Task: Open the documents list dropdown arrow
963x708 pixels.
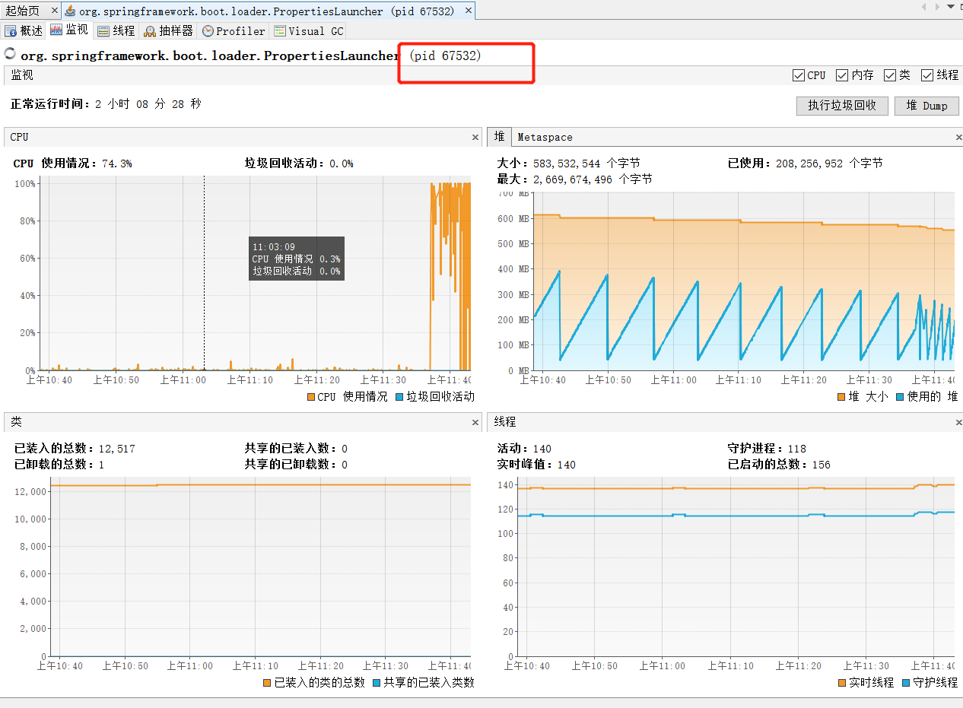Action: [950, 7]
